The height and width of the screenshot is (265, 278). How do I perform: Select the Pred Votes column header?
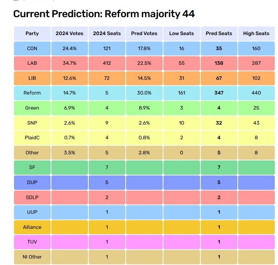144,33
